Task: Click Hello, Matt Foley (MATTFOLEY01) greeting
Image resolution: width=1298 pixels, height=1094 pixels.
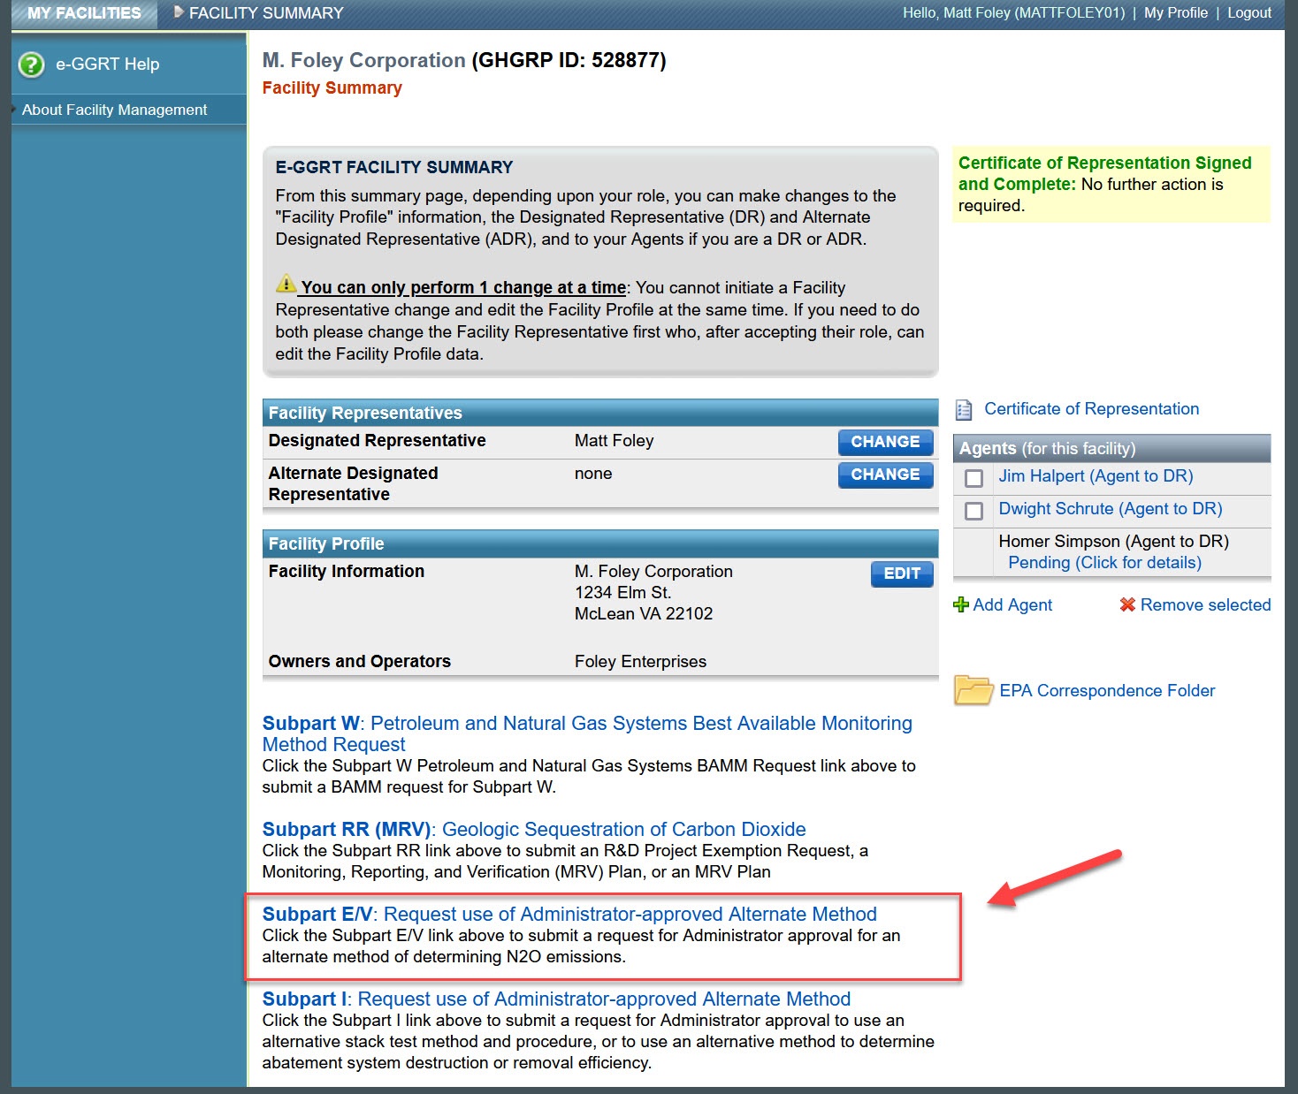Action: (x=1013, y=12)
